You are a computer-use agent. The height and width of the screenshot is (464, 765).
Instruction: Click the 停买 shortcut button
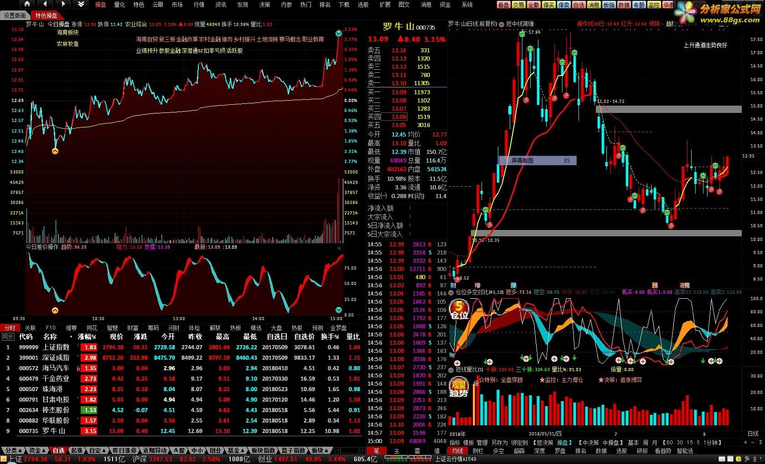(548, 5)
